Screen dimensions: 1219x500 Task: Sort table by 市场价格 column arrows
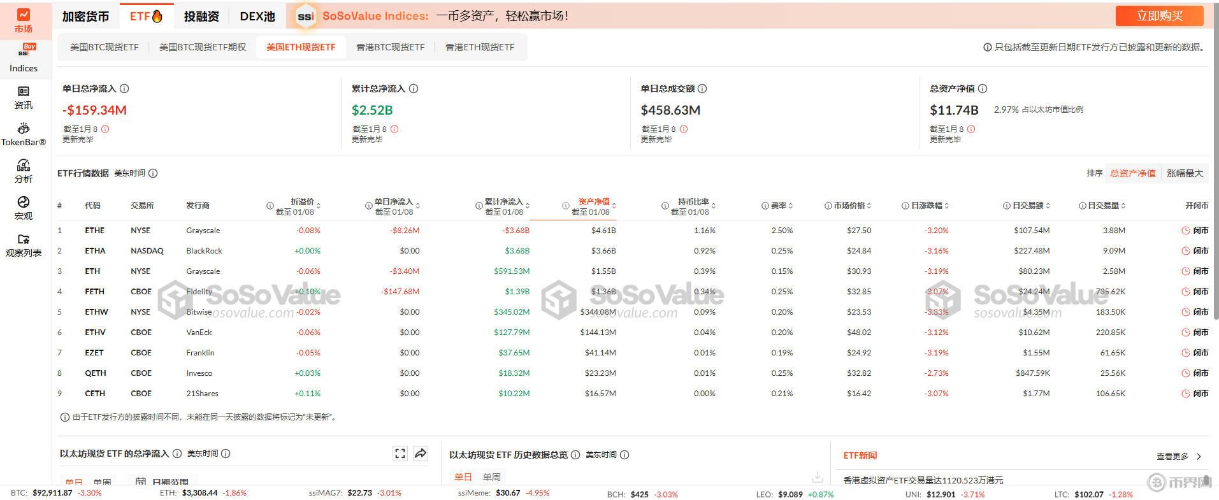(x=869, y=206)
